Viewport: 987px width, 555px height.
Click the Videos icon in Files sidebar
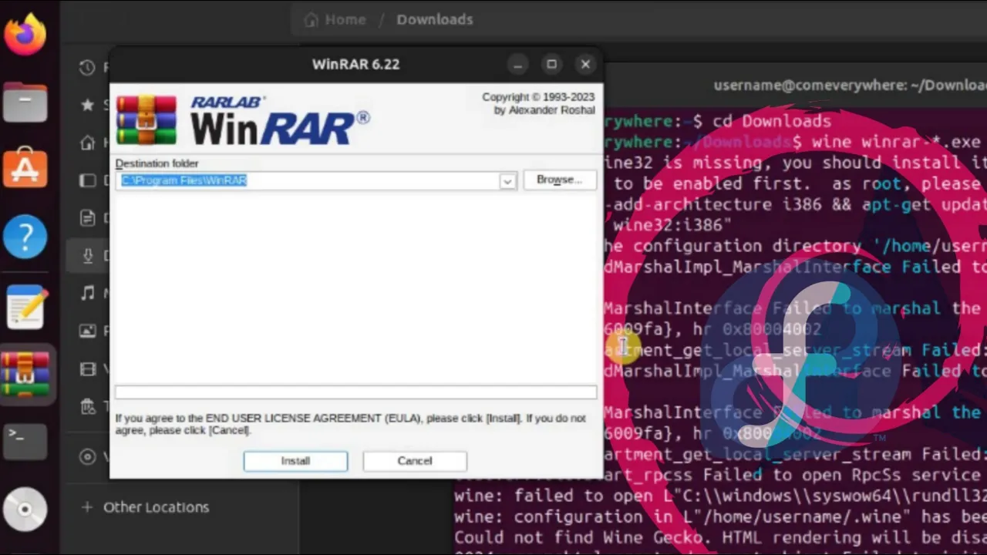pyautogui.click(x=87, y=369)
